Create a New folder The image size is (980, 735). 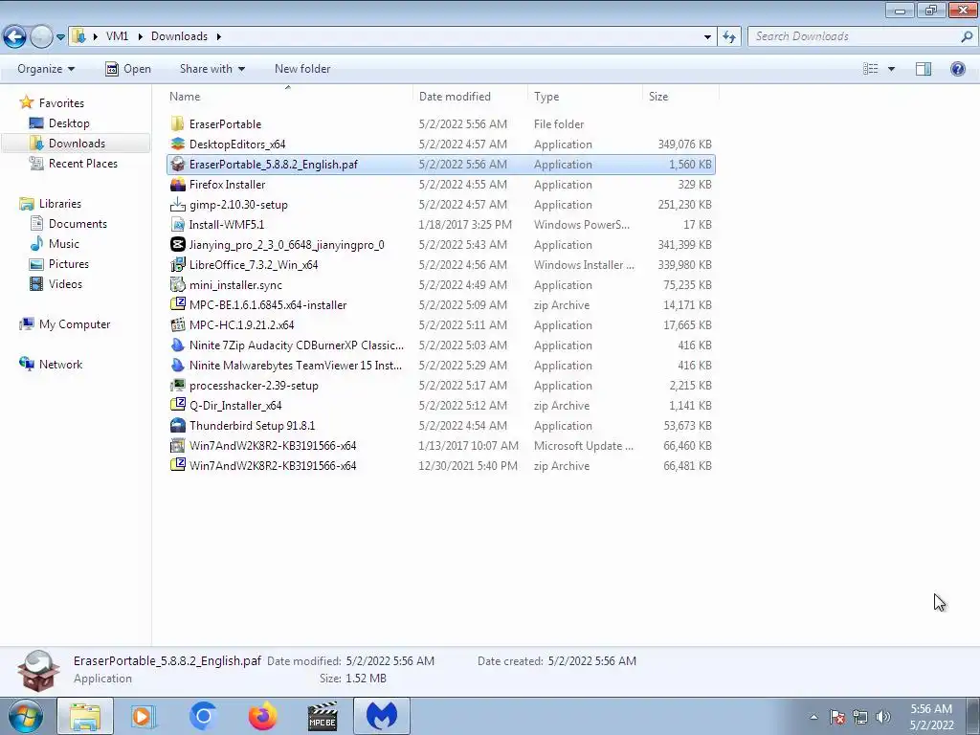(302, 69)
